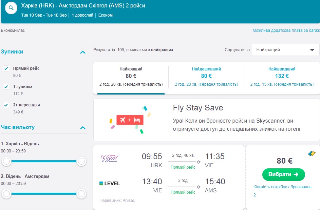
Task: Click the Fly Stay Save plane-hotel icon
Action: tap(130, 120)
